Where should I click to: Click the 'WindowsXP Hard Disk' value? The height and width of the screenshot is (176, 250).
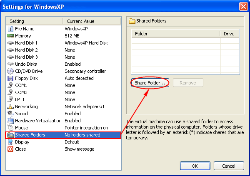86,43
